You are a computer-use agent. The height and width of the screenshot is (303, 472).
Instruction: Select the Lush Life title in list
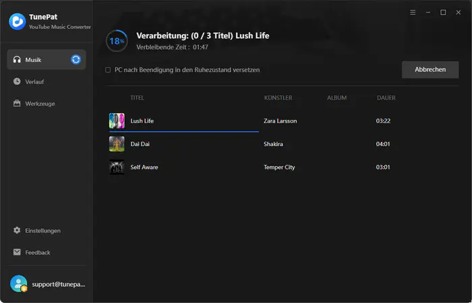142,121
